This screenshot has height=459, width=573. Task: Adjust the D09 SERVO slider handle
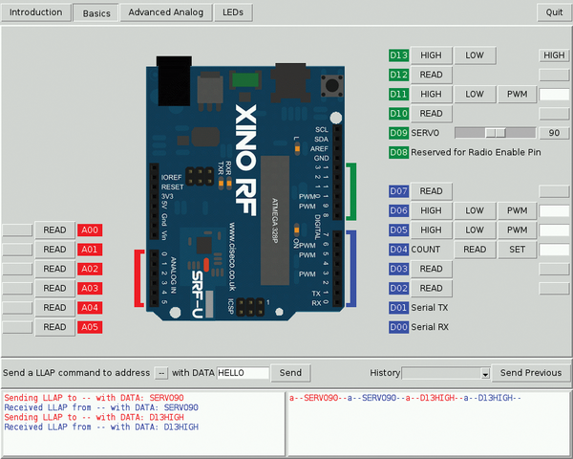coord(496,133)
